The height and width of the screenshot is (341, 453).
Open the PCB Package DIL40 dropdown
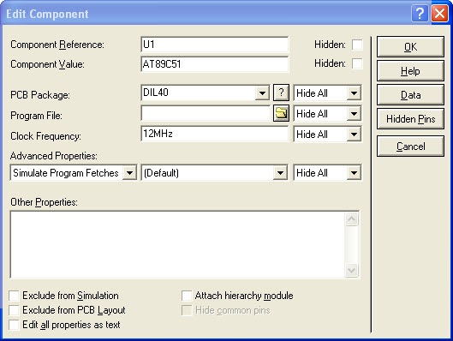[262, 93]
